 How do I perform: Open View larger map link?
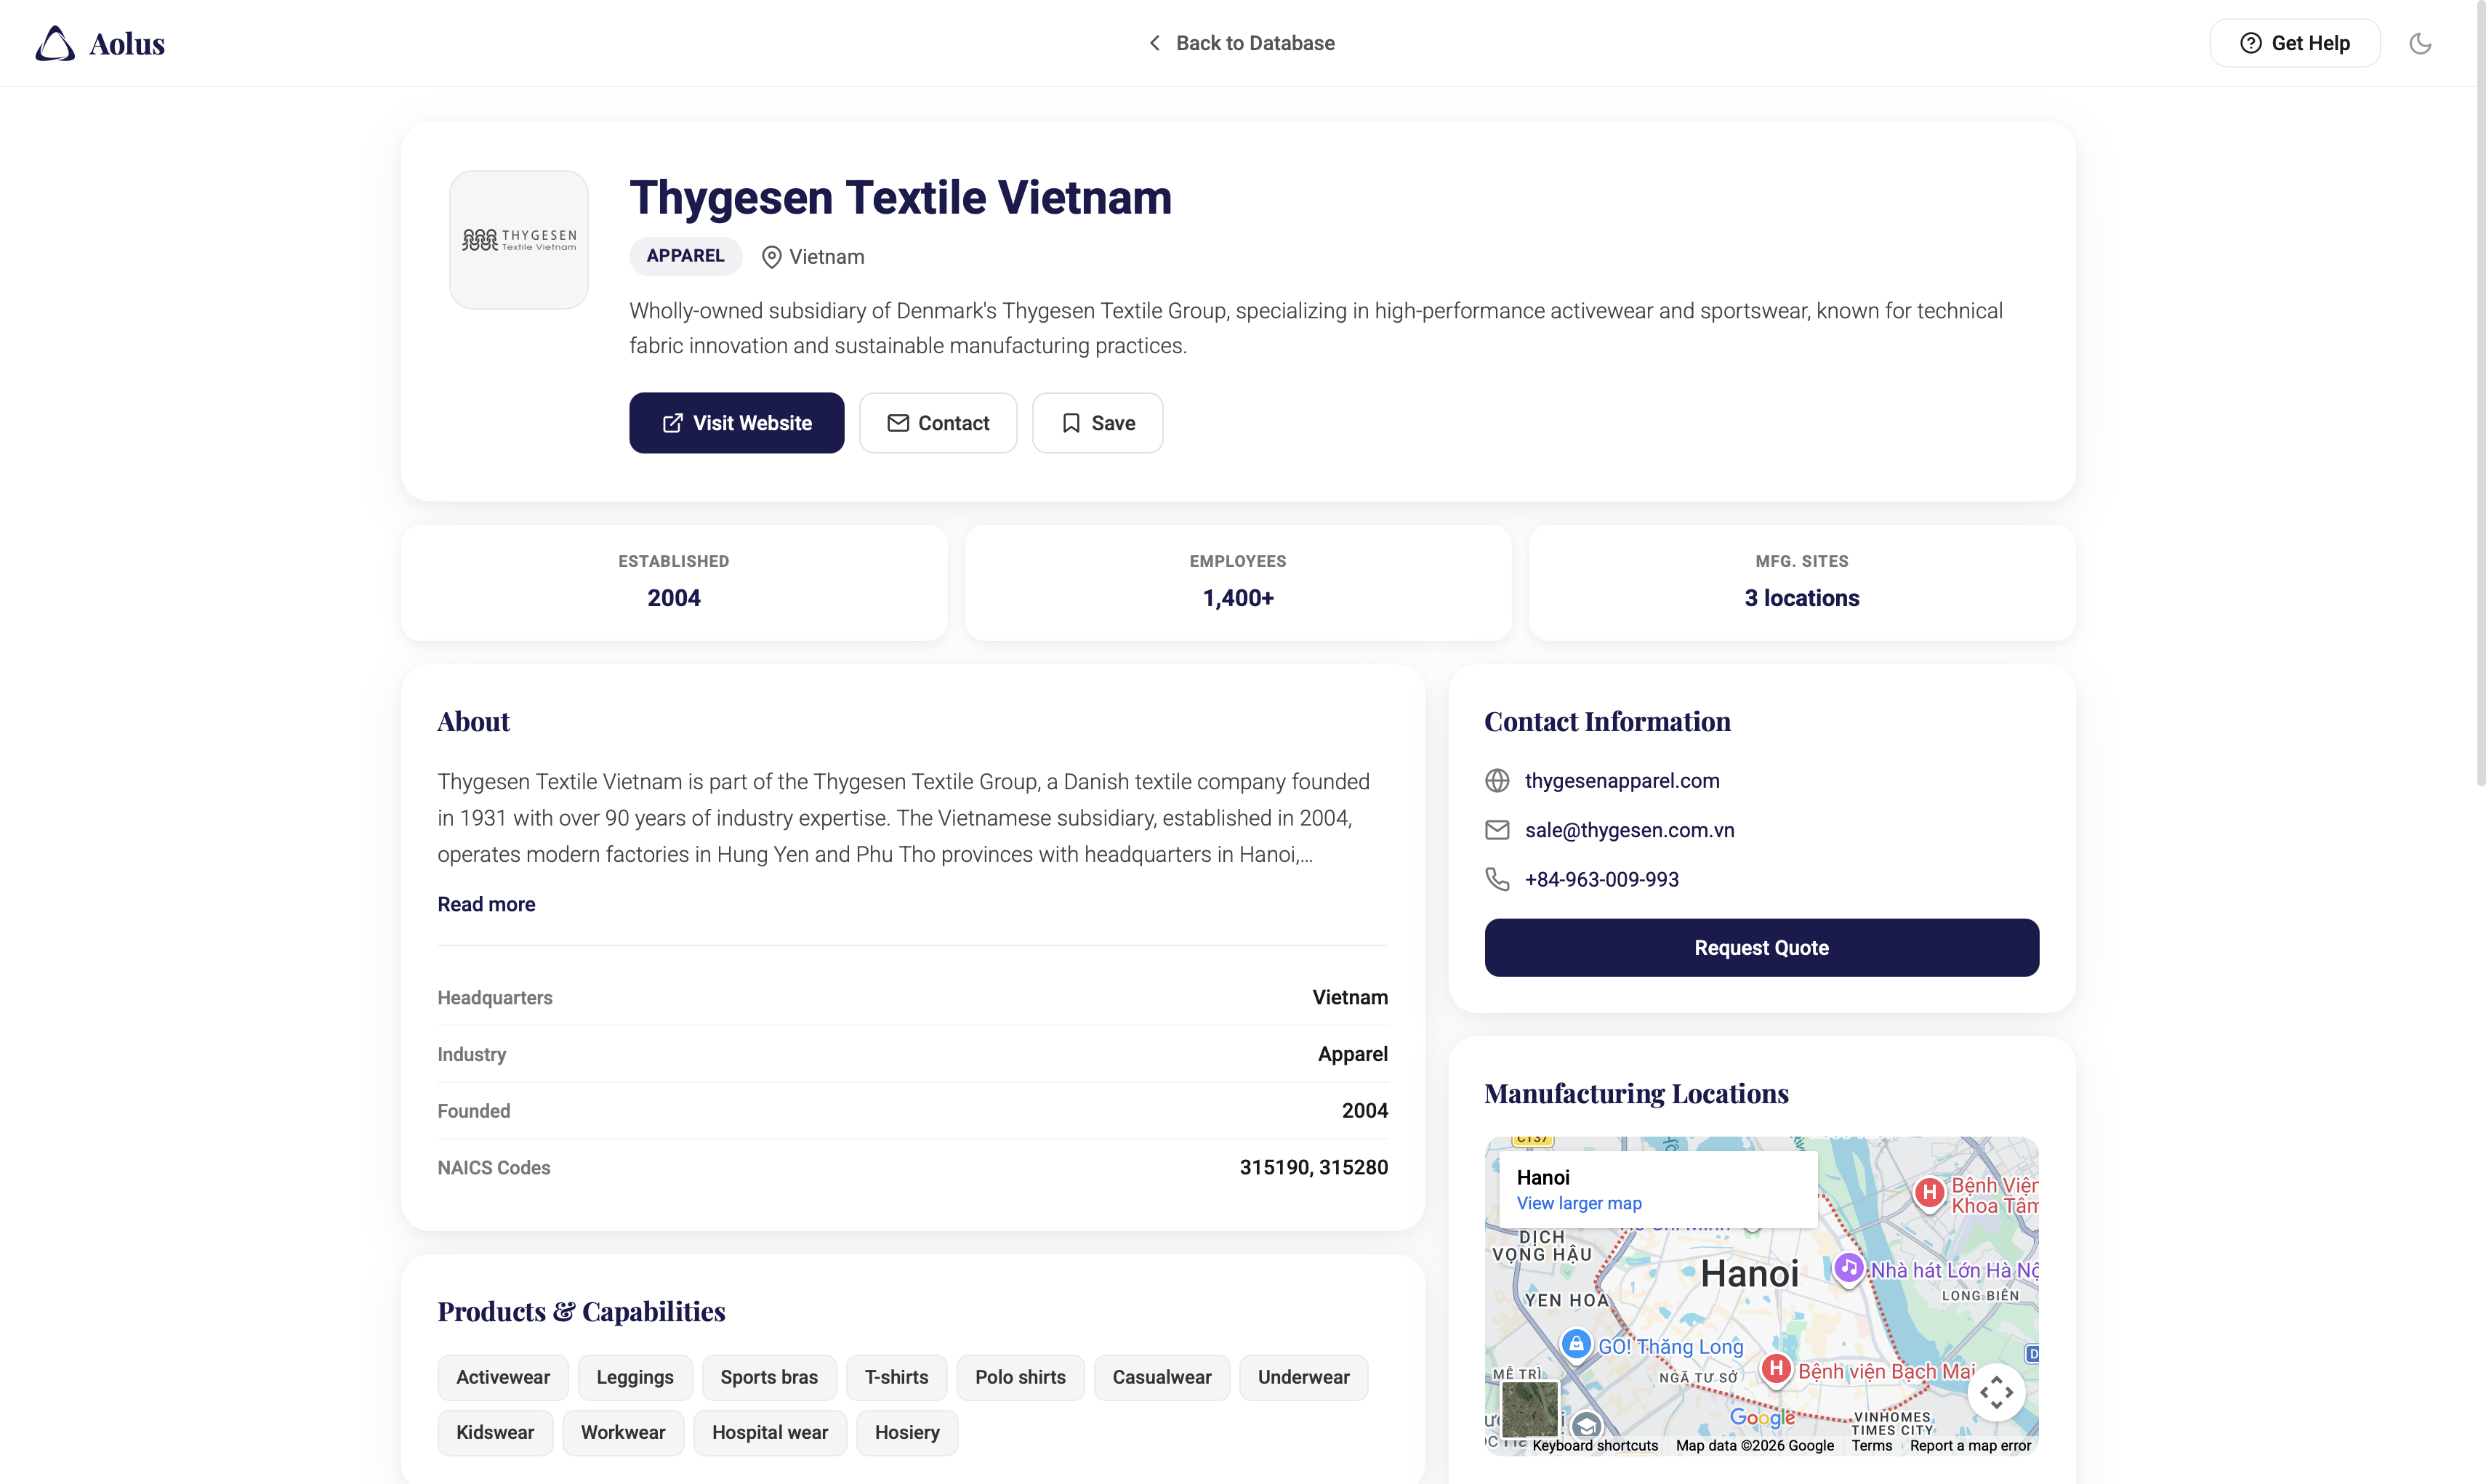[x=1579, y=1203]
